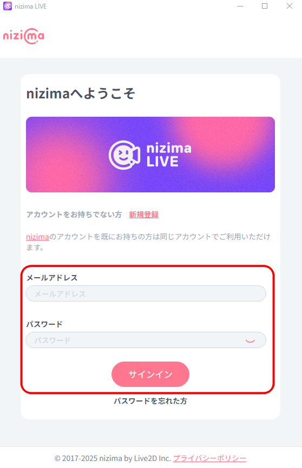The width and height of the screenshot is (302, 468).
Task: Follow the underlined nizima link in description
Action: [37, 237]
